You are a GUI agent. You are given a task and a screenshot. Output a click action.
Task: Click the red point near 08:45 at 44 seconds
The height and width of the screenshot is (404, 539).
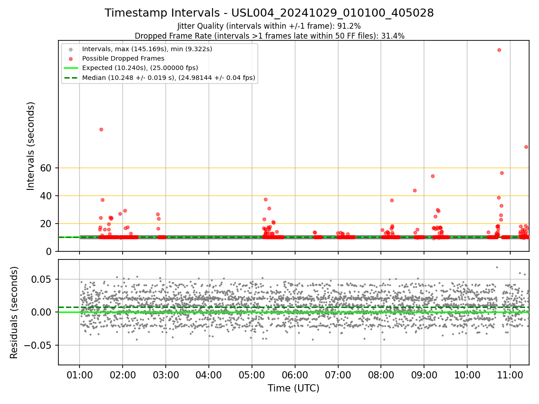pos(415,190)
